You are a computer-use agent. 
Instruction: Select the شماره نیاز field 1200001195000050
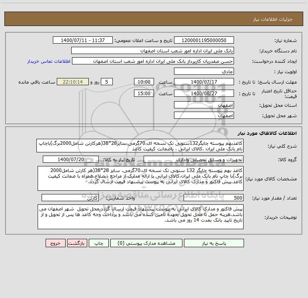pyautogui.click(x=204, y=40)
